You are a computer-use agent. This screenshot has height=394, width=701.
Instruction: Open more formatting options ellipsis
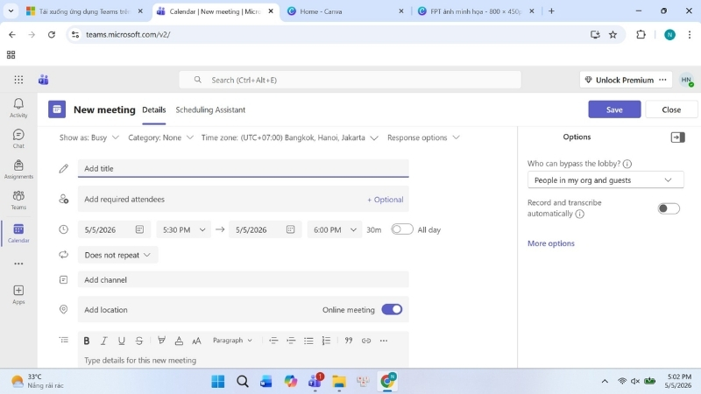click(384, 341)
